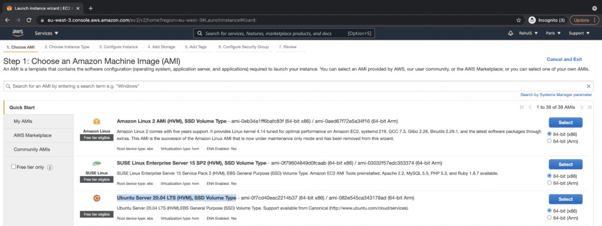Screen dimensions: 602x226
Task: Enable the Free tier only checkbox
Action: click(x=14, y=167)
